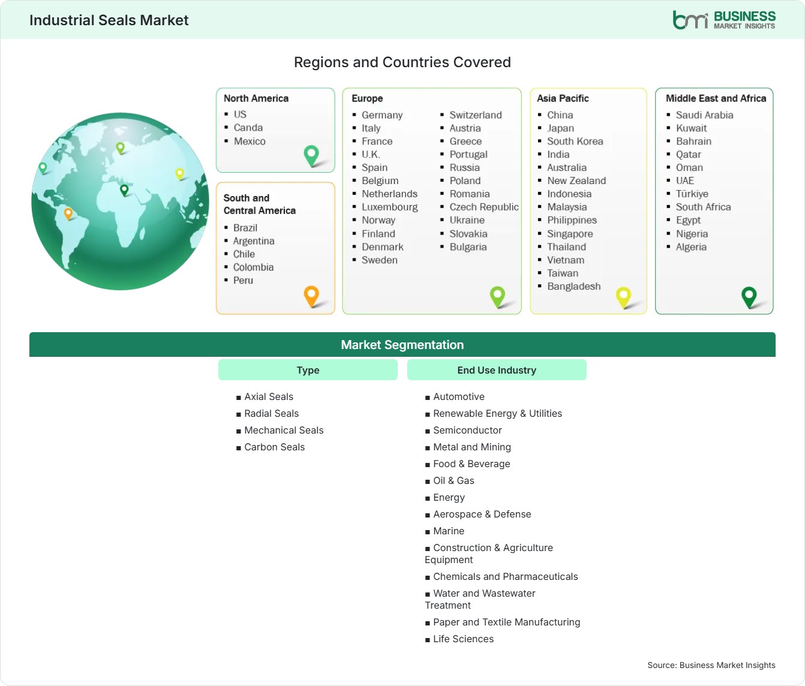This screenshot has width=805, height=686.
Task: Click the yellow pin on globe over Asia
Action: pos(179,174)
